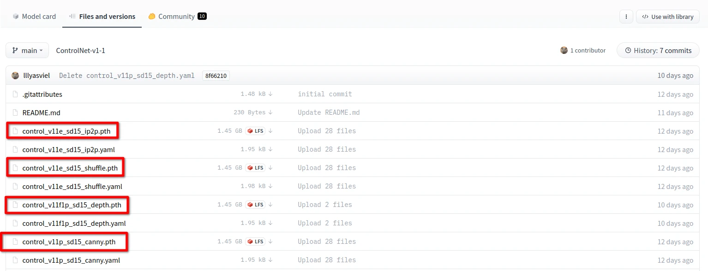Screen dimensions: 708x271
Task: Open the Delete control_v11p_sd15_depth.yaml commit message
Action: (127, 76)
